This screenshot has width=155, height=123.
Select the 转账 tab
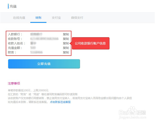click(x=38, y=18)
